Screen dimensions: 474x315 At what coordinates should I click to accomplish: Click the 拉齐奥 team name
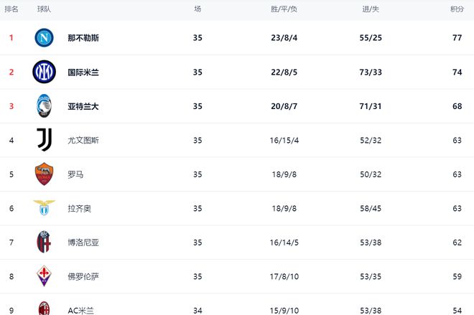tap(79, 209)
